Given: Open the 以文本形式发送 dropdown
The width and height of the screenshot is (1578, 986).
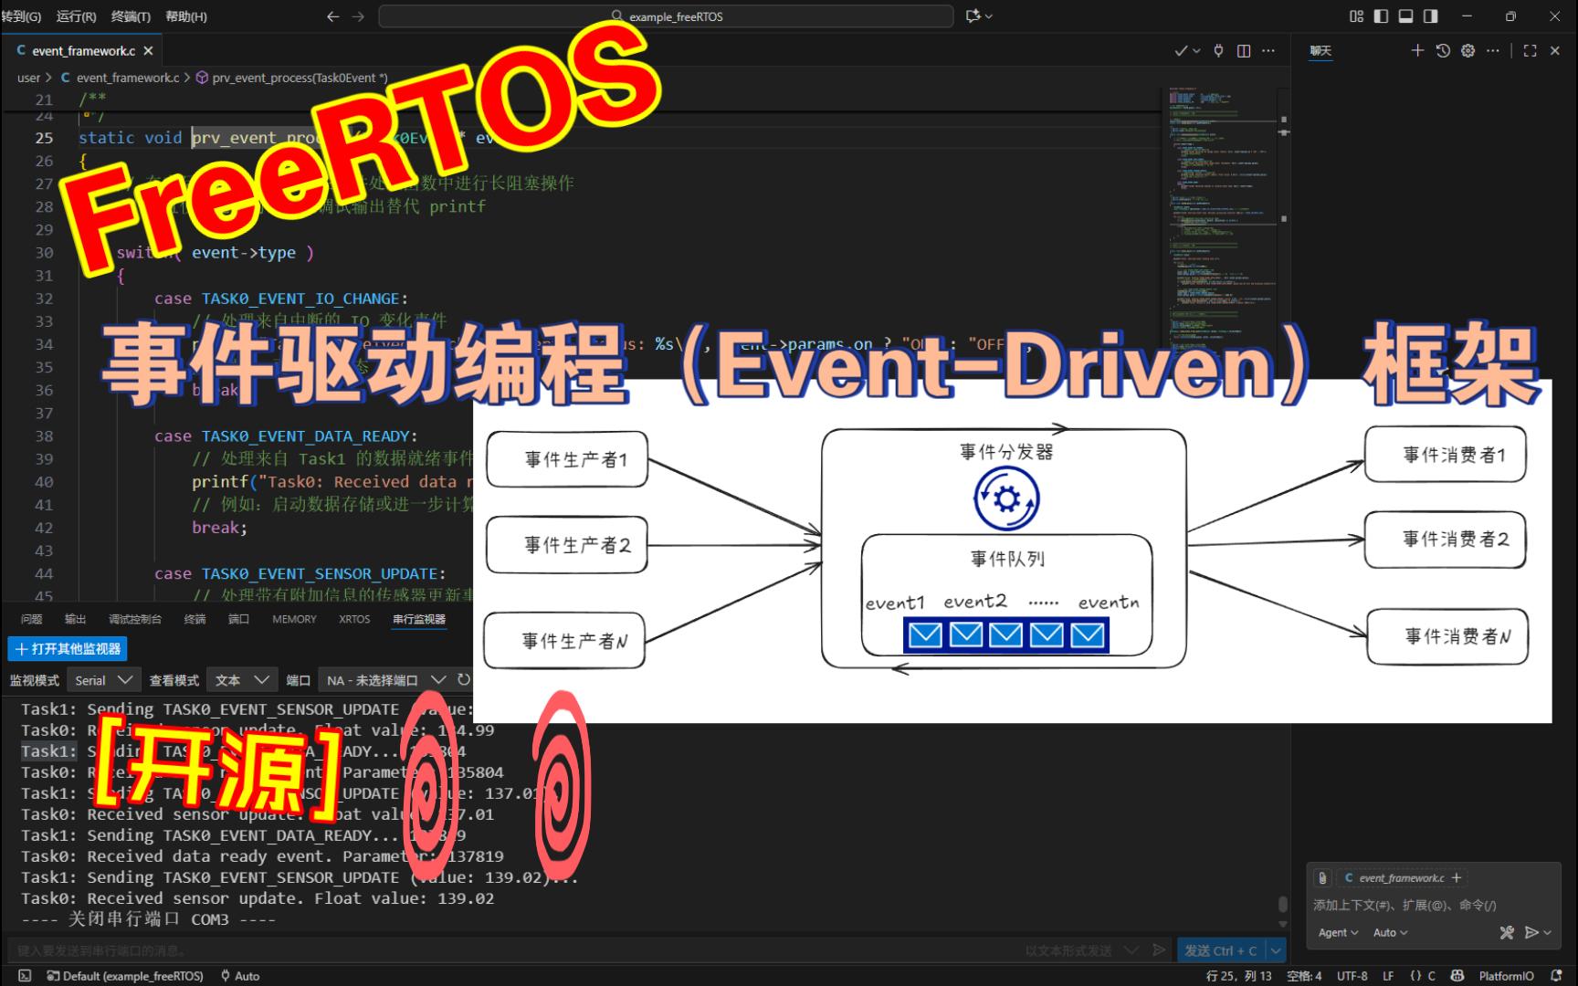Looking at the screenshot, I should 1082,950.
